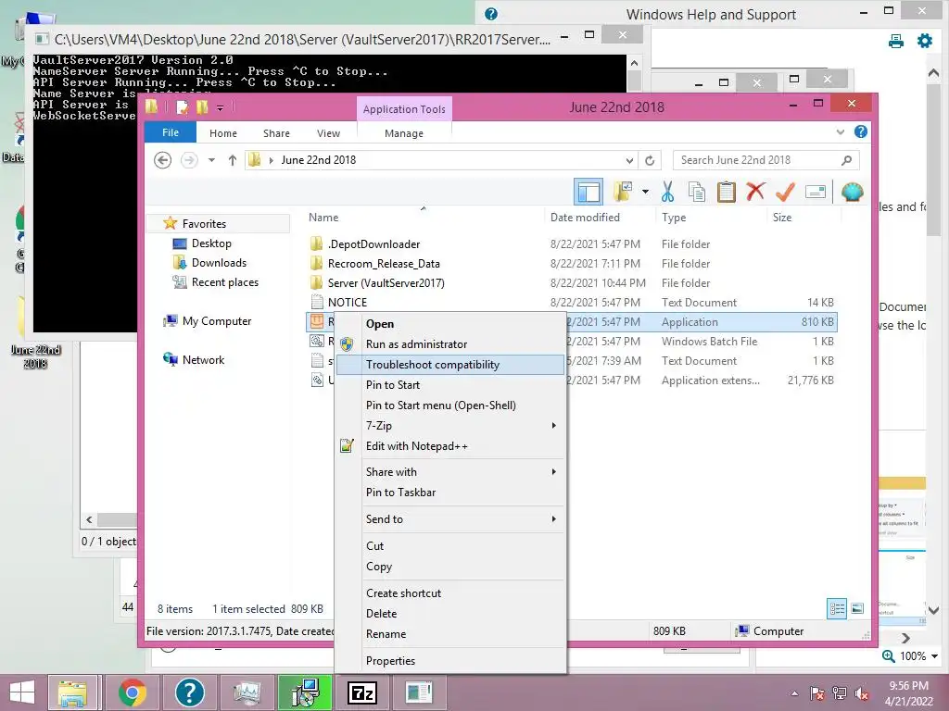
Task: Refresh the June 22nd 2018 folder
Action: [650, 160]
